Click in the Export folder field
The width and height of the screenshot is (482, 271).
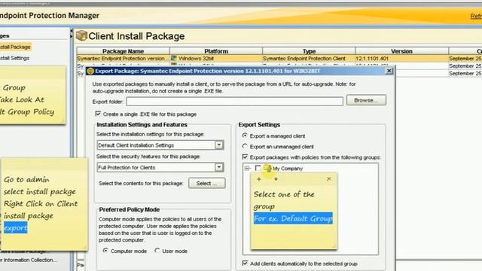point(234,102)
